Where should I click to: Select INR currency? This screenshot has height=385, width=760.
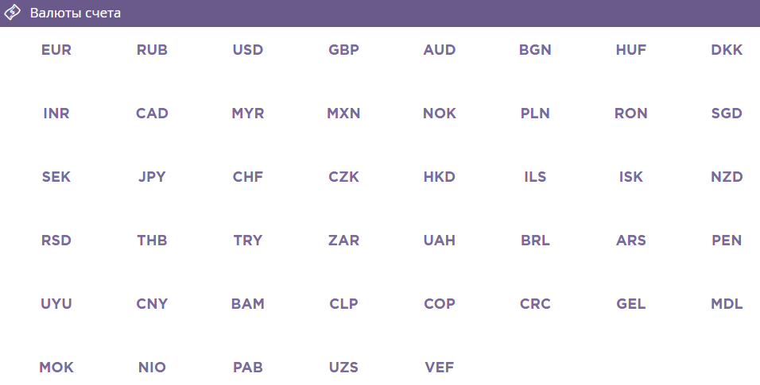point(56,114)
